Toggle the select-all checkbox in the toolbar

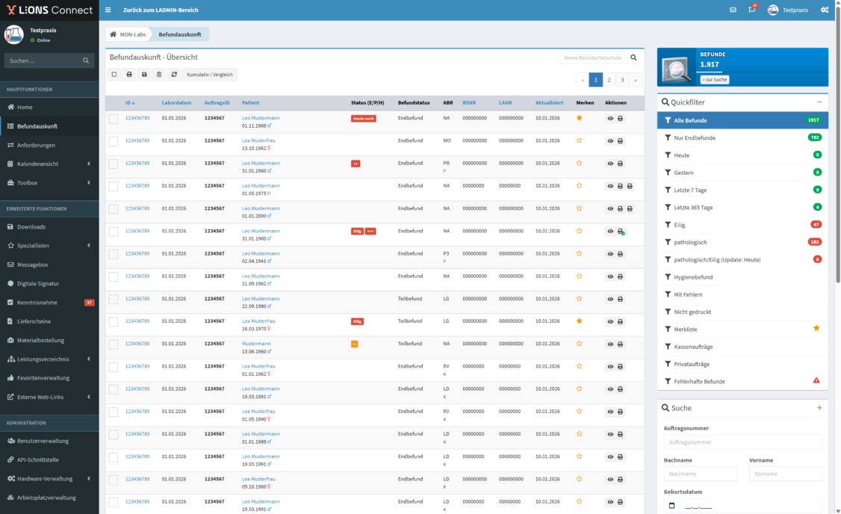[x=114, y=75]
